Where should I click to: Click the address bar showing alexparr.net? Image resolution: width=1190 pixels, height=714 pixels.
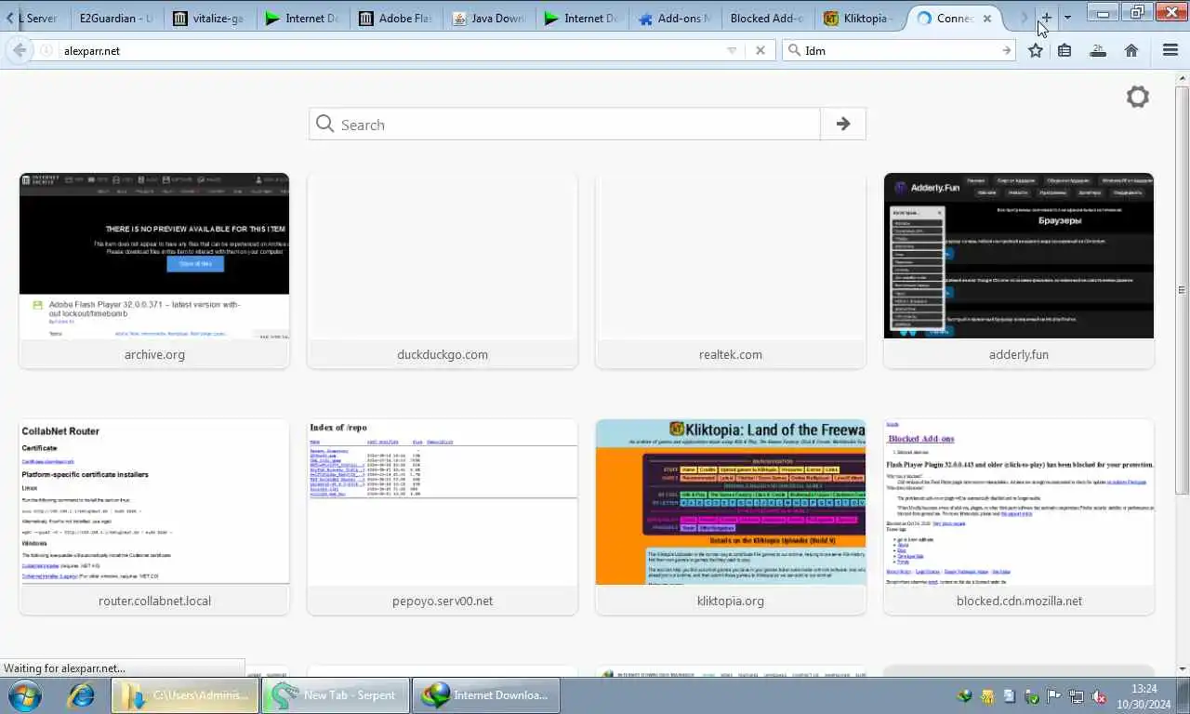390,50
